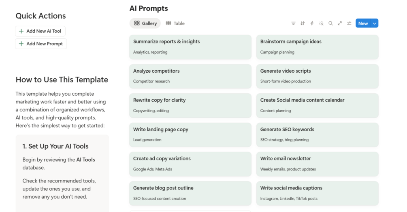Select the Add New Prompt button
Viewport: 407px width, 212px height.
coord(41,44)
